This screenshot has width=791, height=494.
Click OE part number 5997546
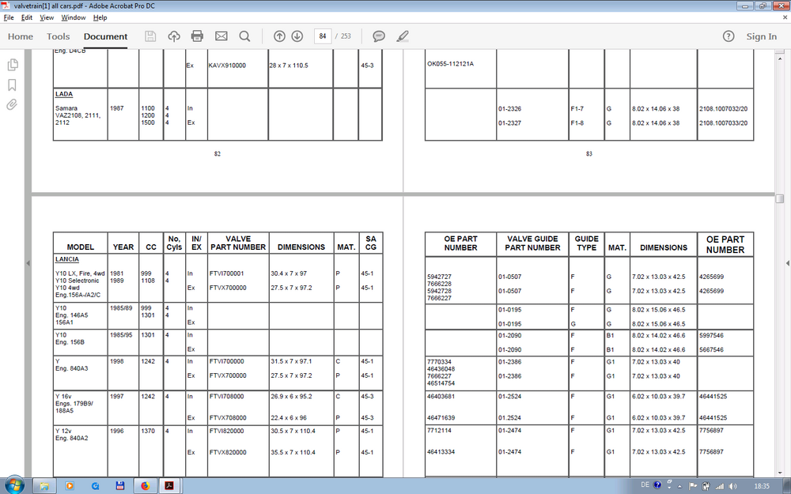click(711, 336)
